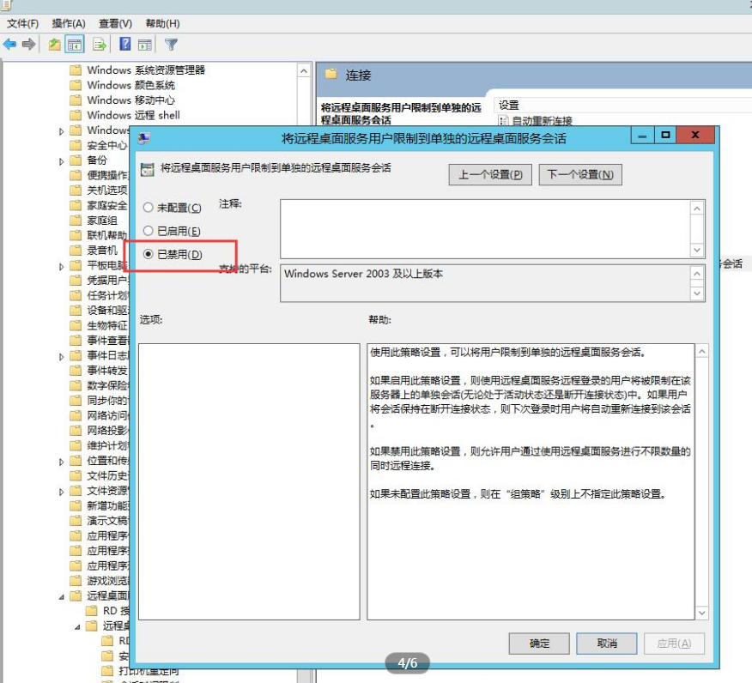Viewport: 752px width, 683px height.
Task: Click the Forward arrow in toolbar
Action: [29, 45]
